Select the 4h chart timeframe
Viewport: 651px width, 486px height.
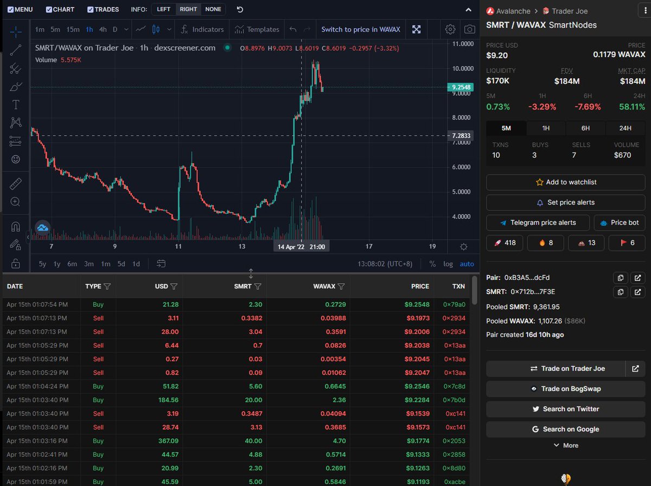(x=103, y=29)
